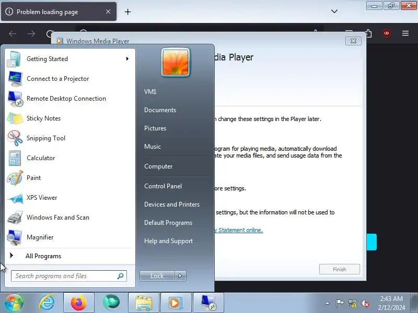
Task: Open Getting Started from Start menu
Action: pyautogui.click(x=70, y=59)
